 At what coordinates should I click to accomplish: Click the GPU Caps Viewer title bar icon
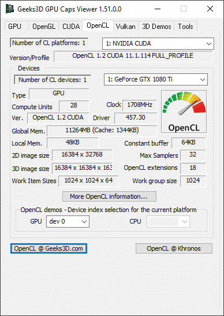click(x=9, y=9)
